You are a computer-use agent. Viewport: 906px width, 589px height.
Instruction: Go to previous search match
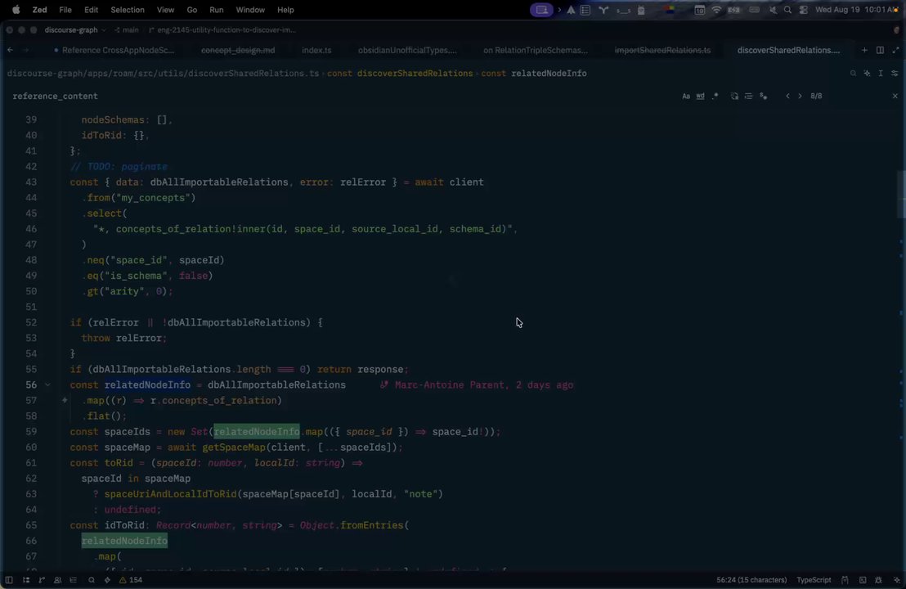coord(787,96)
